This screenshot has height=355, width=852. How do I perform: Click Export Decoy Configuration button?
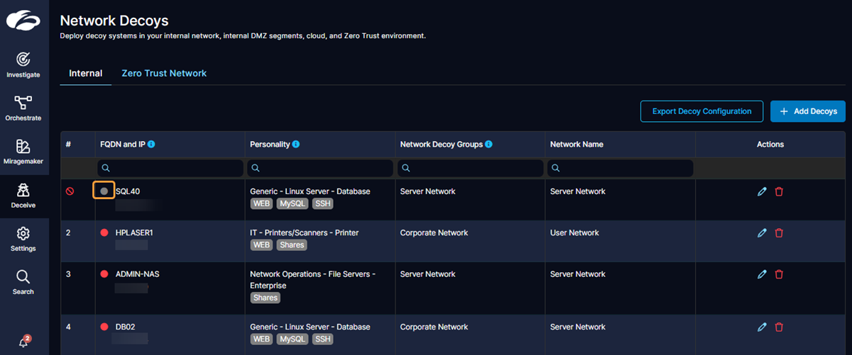pyautogui.click(x=701, y=111)
